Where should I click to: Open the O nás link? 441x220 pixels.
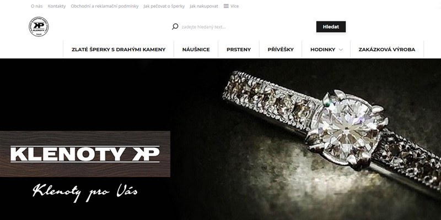[x=36, y=6]
